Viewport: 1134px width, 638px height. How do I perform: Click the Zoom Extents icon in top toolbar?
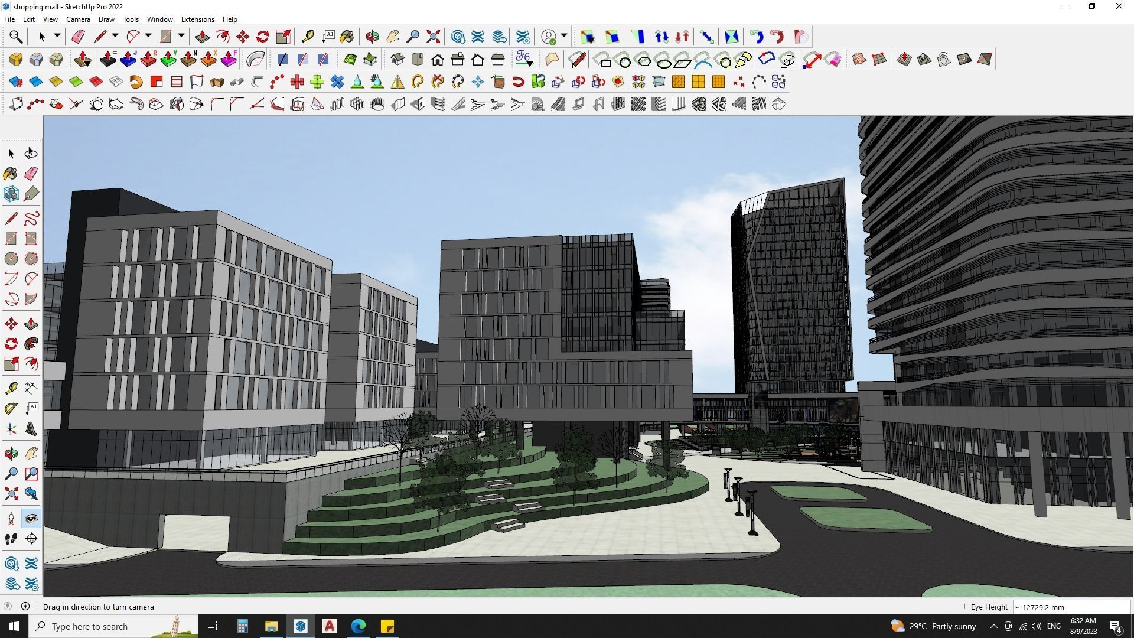(x=434, y=37)
